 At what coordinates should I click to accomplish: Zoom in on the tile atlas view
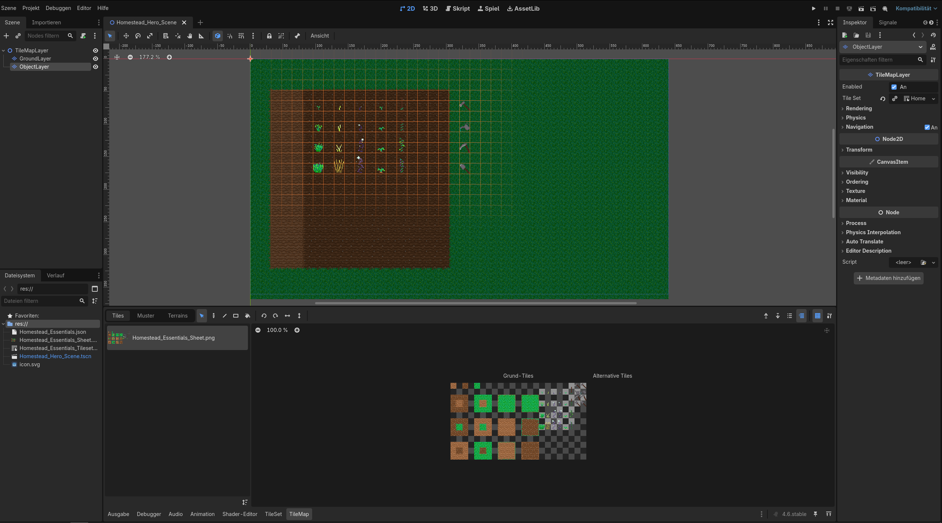click(x=297, y=330)
